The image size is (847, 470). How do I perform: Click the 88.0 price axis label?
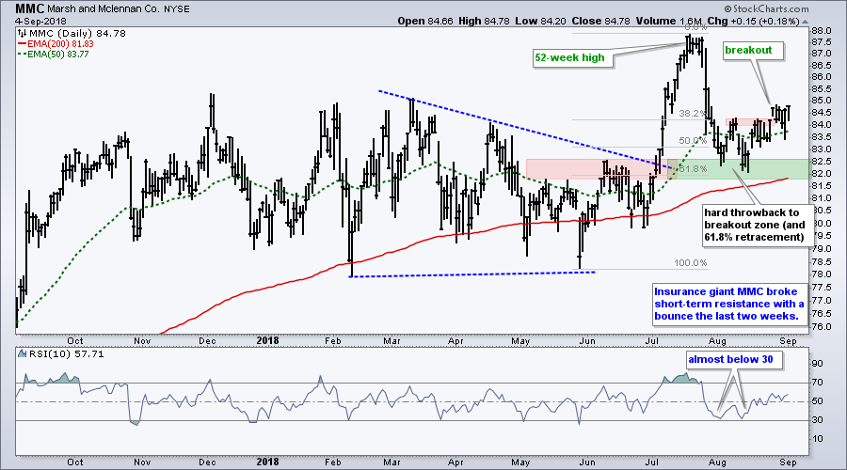821,30
